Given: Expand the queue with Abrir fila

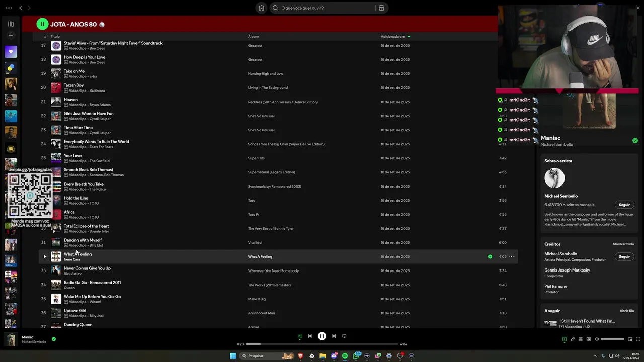Looking at the screenshot, I should click(627, 311).
